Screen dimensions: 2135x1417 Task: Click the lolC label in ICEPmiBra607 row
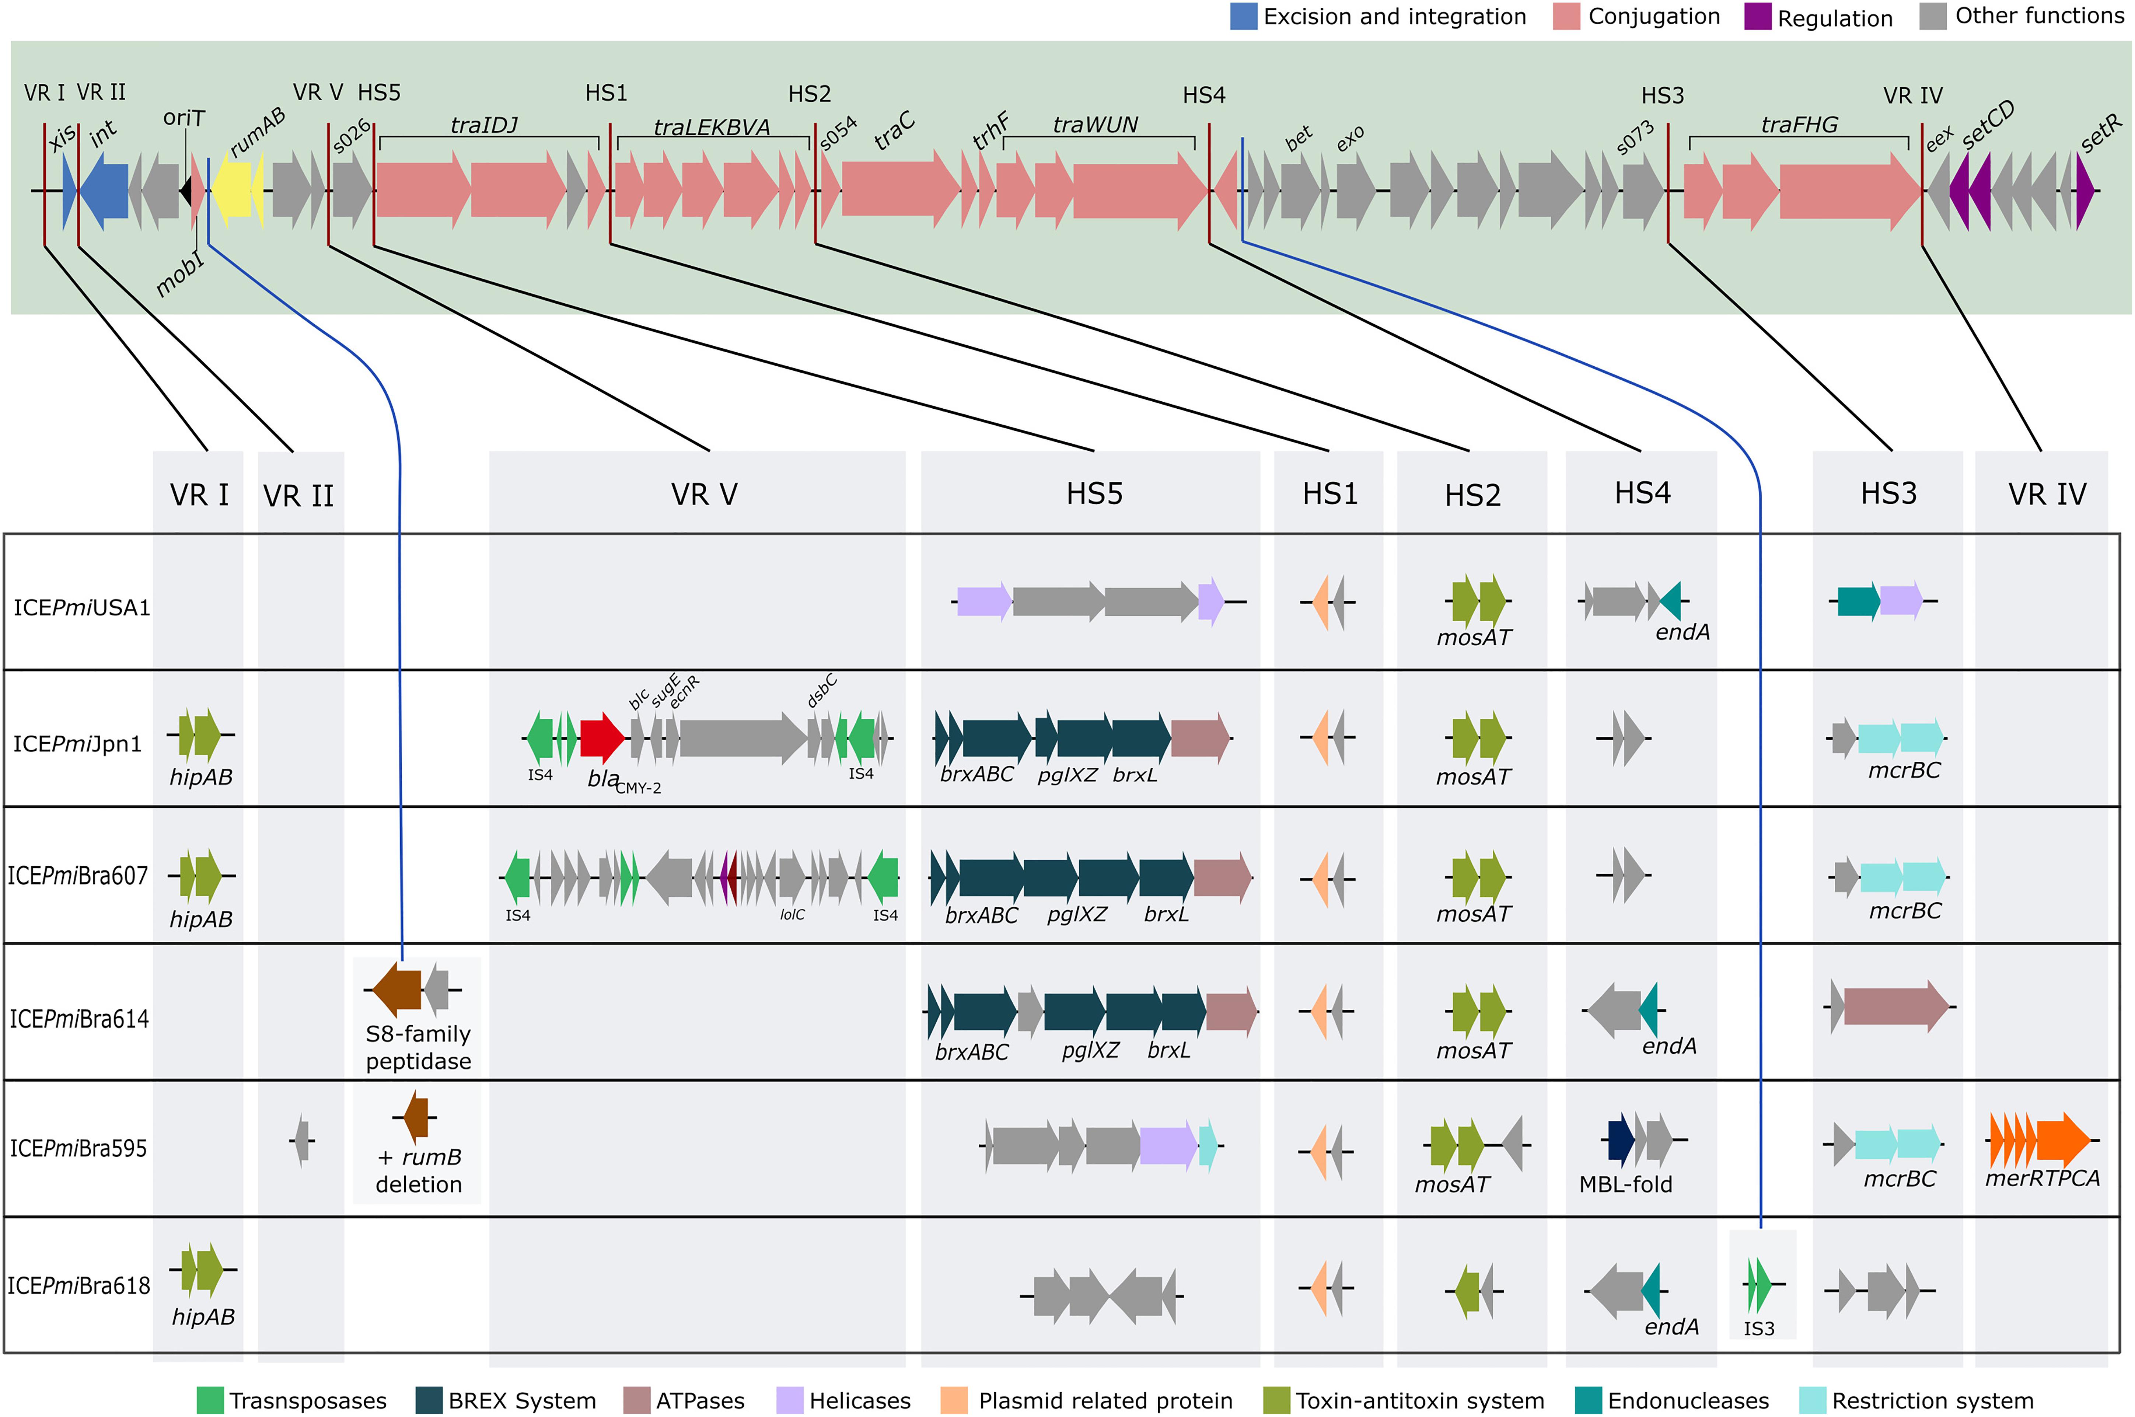(792, 915)
